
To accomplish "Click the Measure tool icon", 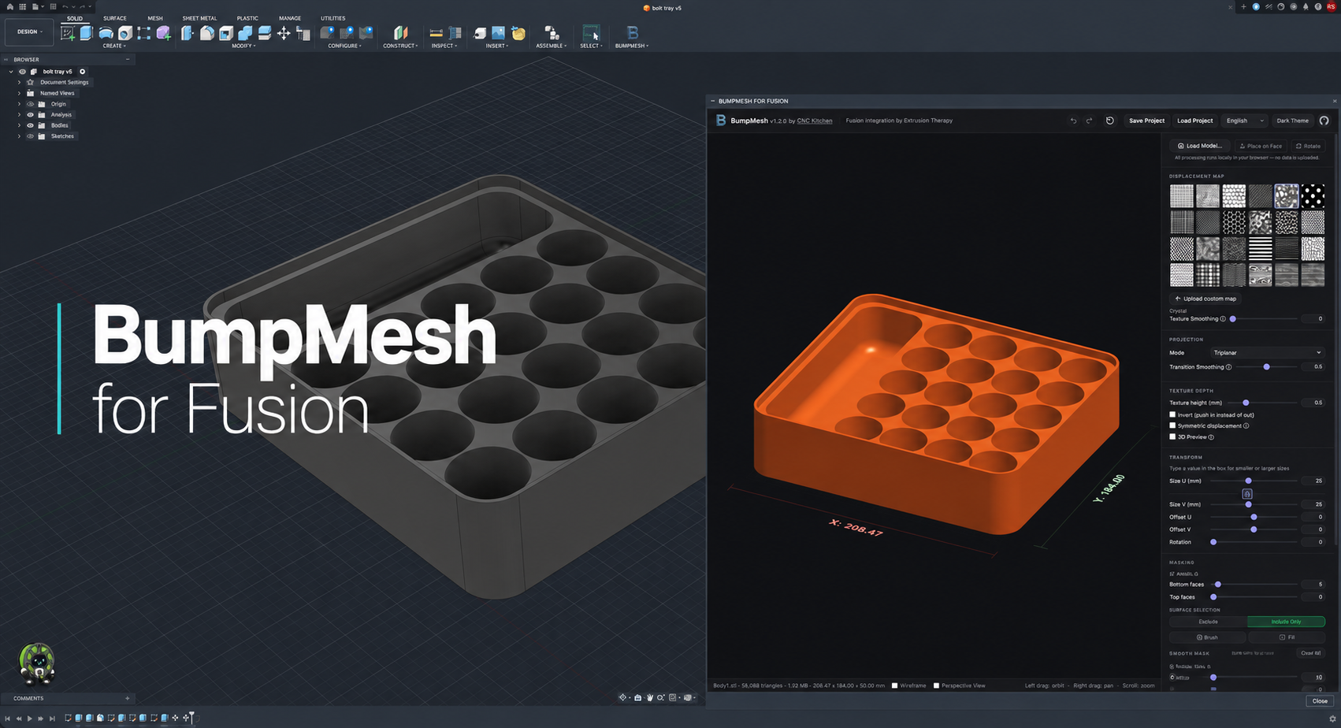I will pyautogui.click(x=436, y=33).
